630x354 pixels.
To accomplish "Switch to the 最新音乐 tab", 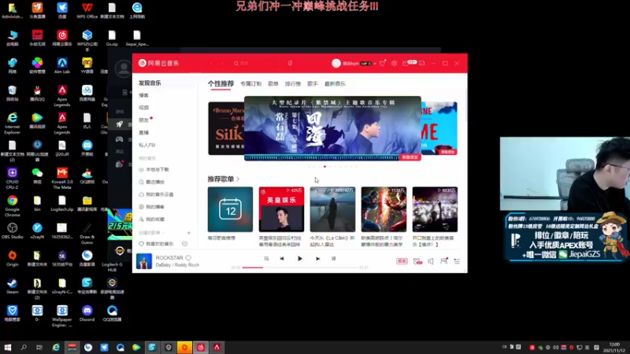I will tap(335, 83).
